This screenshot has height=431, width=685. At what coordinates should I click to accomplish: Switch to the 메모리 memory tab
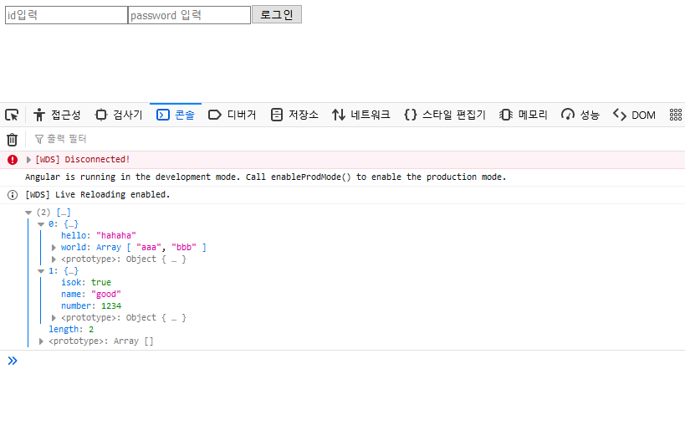point(524,115)
